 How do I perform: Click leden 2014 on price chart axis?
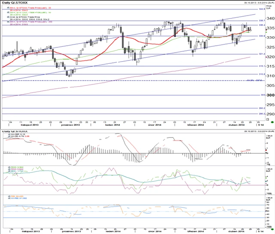(113, 125)
